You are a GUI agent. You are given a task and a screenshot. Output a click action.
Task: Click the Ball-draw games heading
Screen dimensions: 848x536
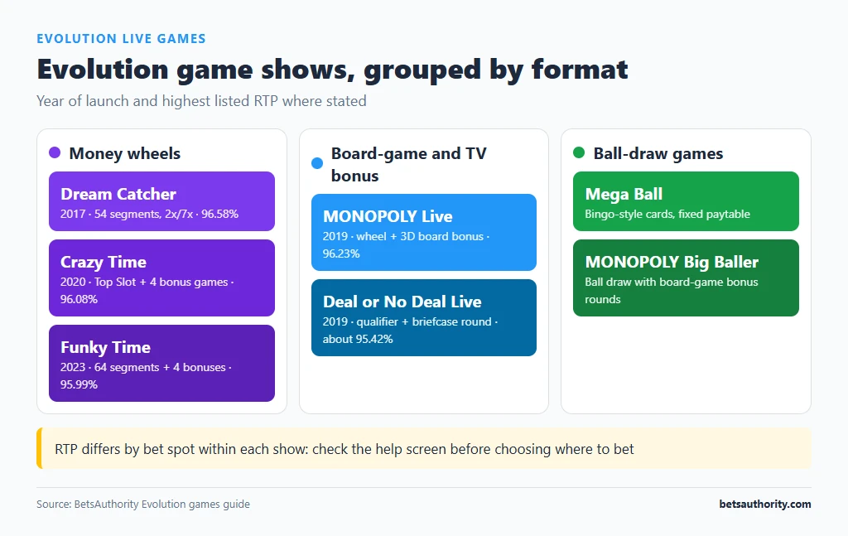[658, 153]
